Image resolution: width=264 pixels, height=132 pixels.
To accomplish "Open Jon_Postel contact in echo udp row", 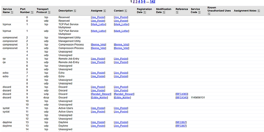I will coord(121,76).
